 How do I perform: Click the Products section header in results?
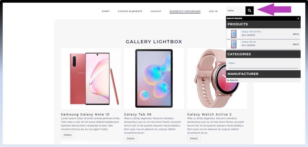[263, 24]
